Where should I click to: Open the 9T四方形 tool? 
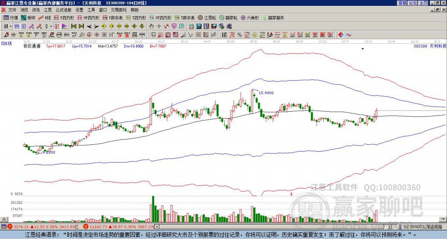(x=160, y=17)
